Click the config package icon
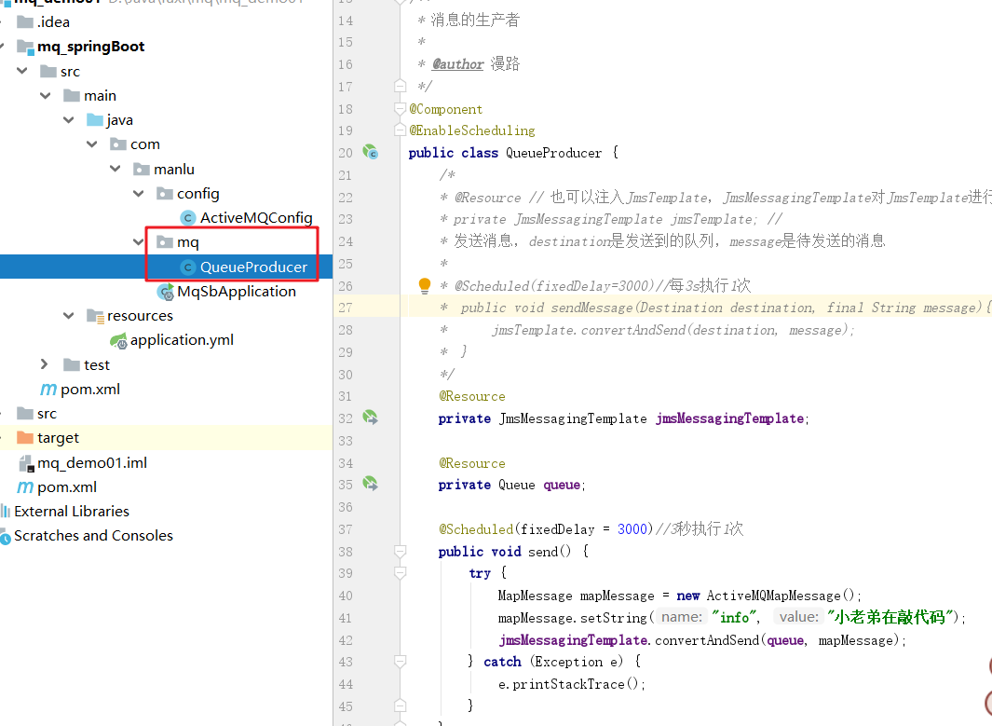This screenshot has height=726, width=992. point(165,193)
